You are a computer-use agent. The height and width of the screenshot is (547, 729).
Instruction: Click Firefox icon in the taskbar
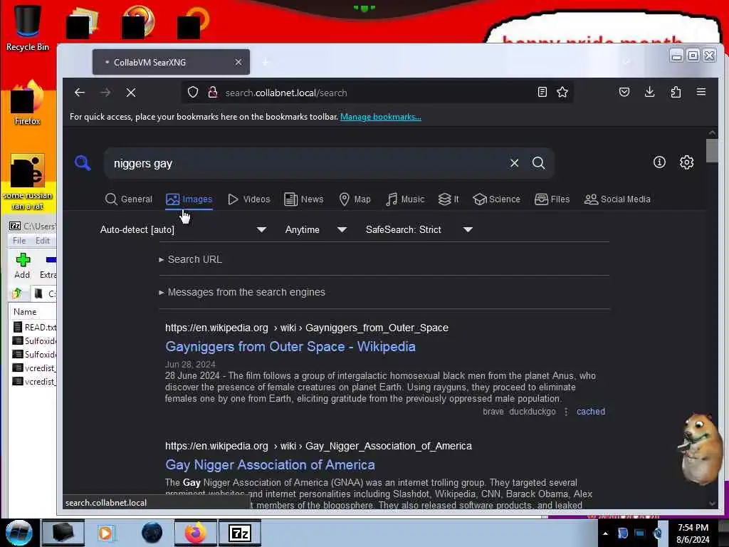point(196,533)
